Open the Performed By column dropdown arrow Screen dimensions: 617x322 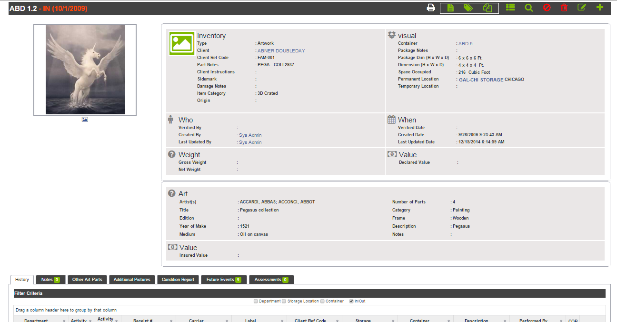tap(561, 321)
